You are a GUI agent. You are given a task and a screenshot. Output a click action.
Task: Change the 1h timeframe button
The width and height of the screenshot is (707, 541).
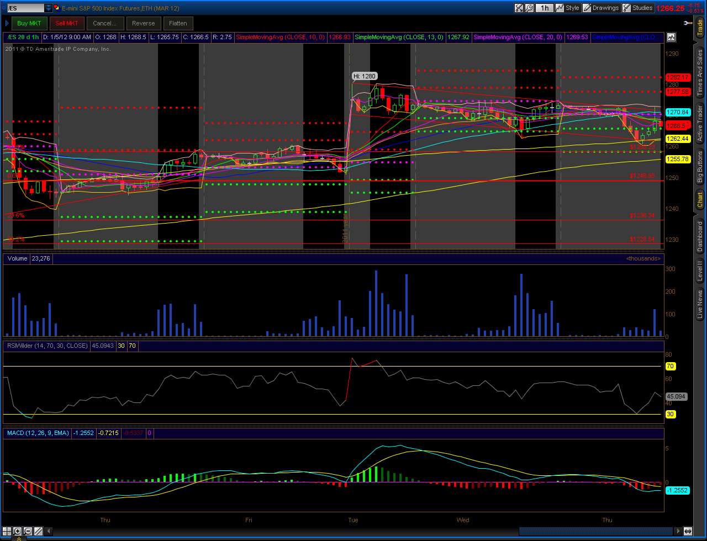click(545, 8)
